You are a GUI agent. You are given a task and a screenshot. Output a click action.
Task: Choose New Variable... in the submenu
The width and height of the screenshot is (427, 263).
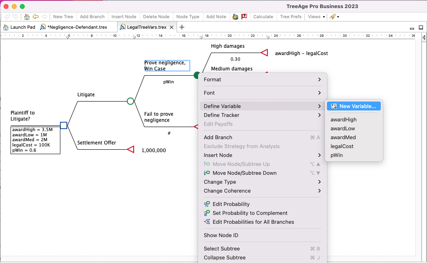point(354,106)
